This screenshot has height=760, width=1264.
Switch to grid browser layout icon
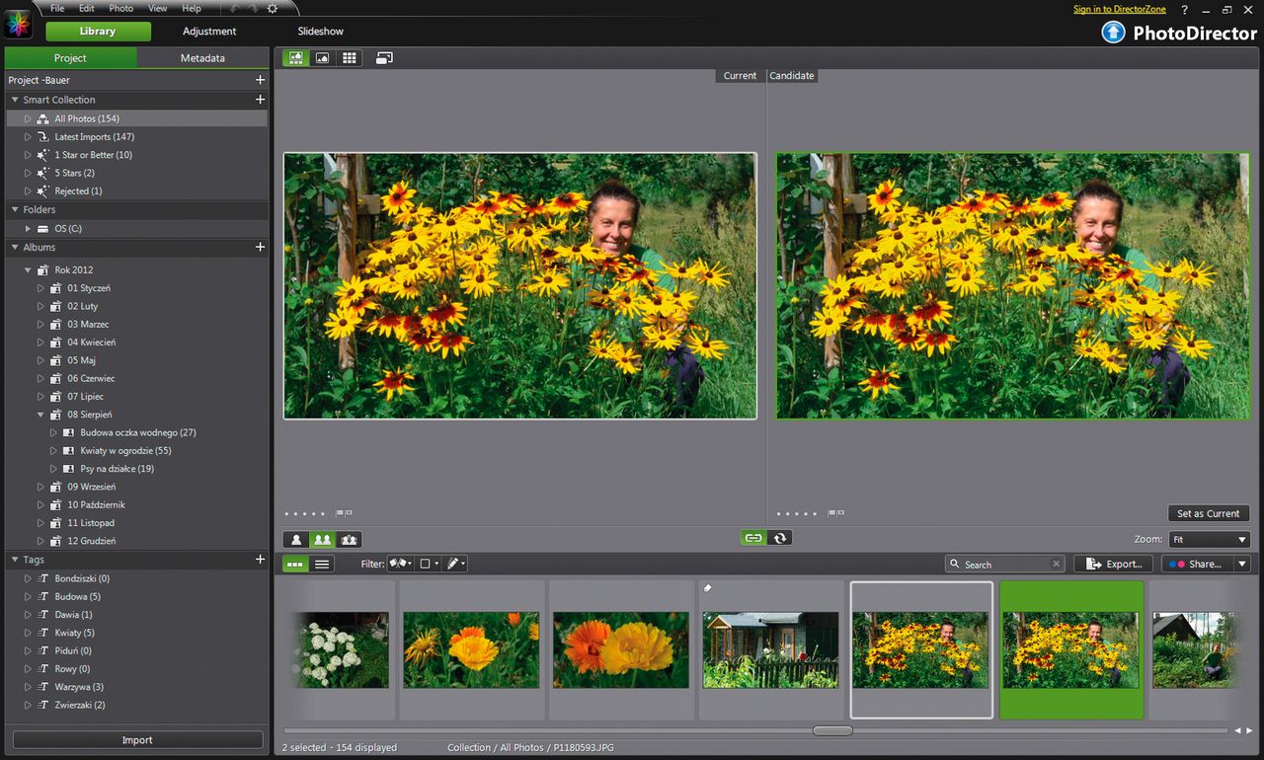click(349, 58)
